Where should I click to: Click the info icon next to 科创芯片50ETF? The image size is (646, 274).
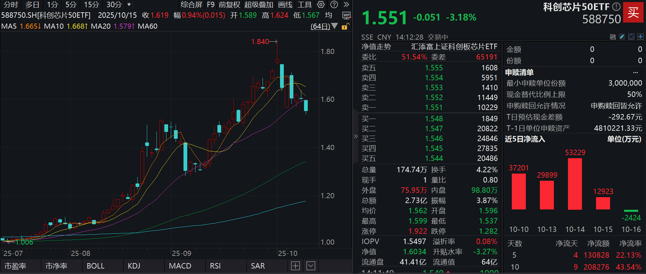point(616,6)
